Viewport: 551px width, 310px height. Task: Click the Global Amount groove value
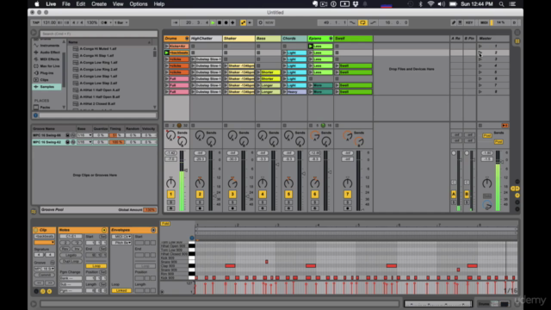tap(150, 210)
